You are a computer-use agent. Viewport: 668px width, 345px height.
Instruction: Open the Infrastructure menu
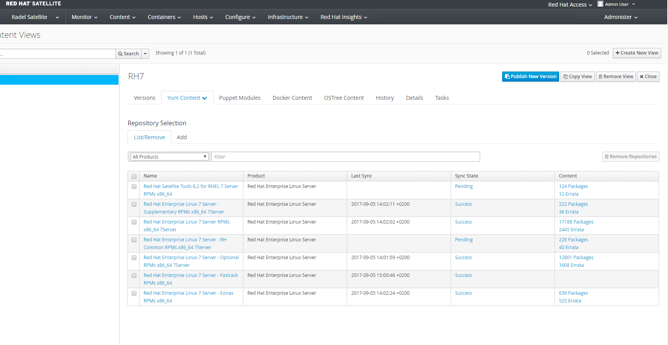[x=288, y=17]
